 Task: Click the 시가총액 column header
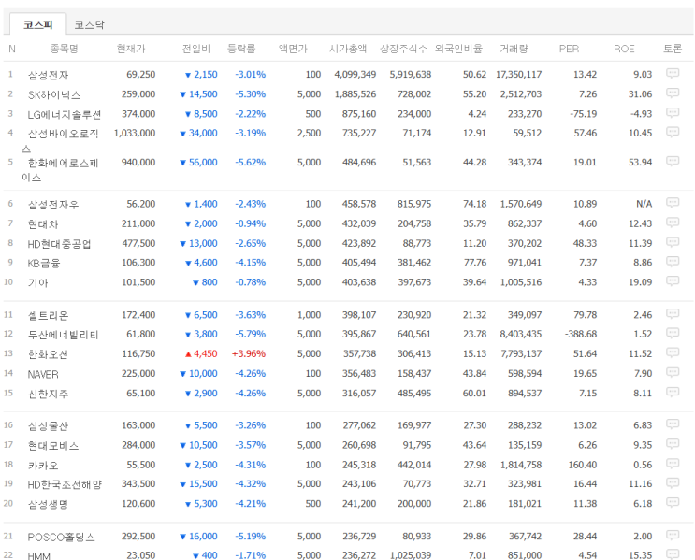pyautogui.click(x=348, y=49)
